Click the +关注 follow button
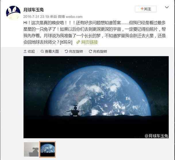Image resolution: width=175 pixels, height=160 pixels. click(x=146, y=9)
